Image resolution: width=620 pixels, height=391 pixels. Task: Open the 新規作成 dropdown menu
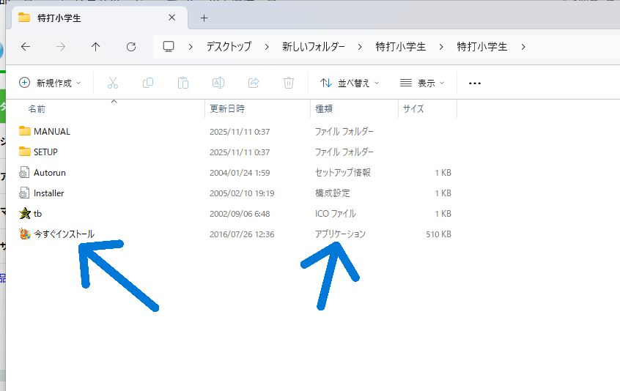pos(50,83)
